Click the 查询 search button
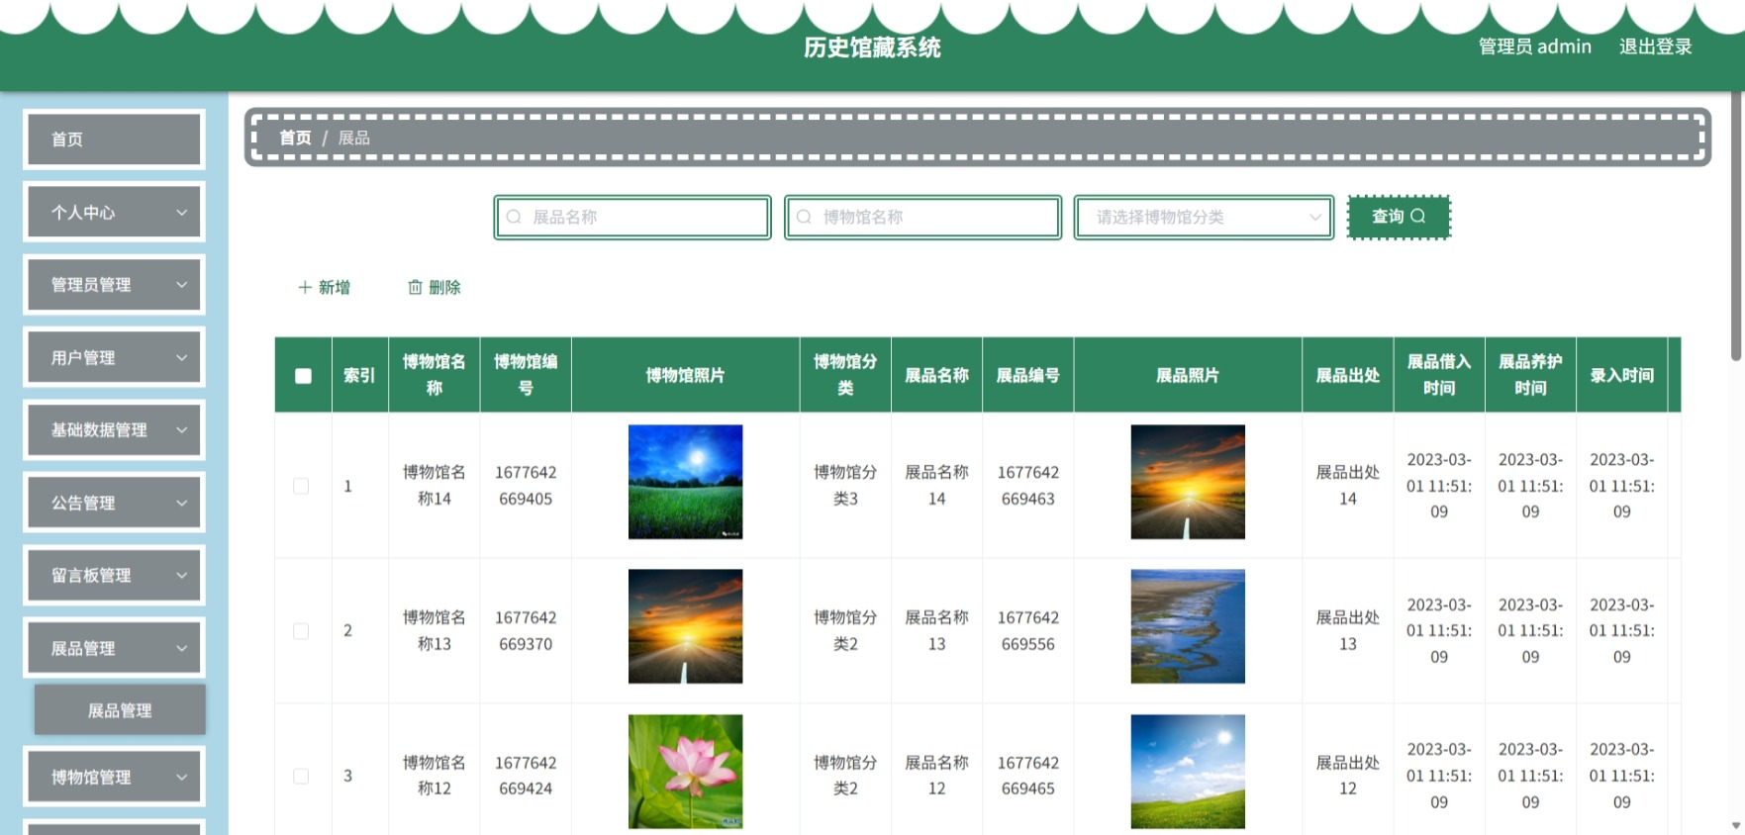The width and height of the screenshot is (1745, 835). [1399, 217]
